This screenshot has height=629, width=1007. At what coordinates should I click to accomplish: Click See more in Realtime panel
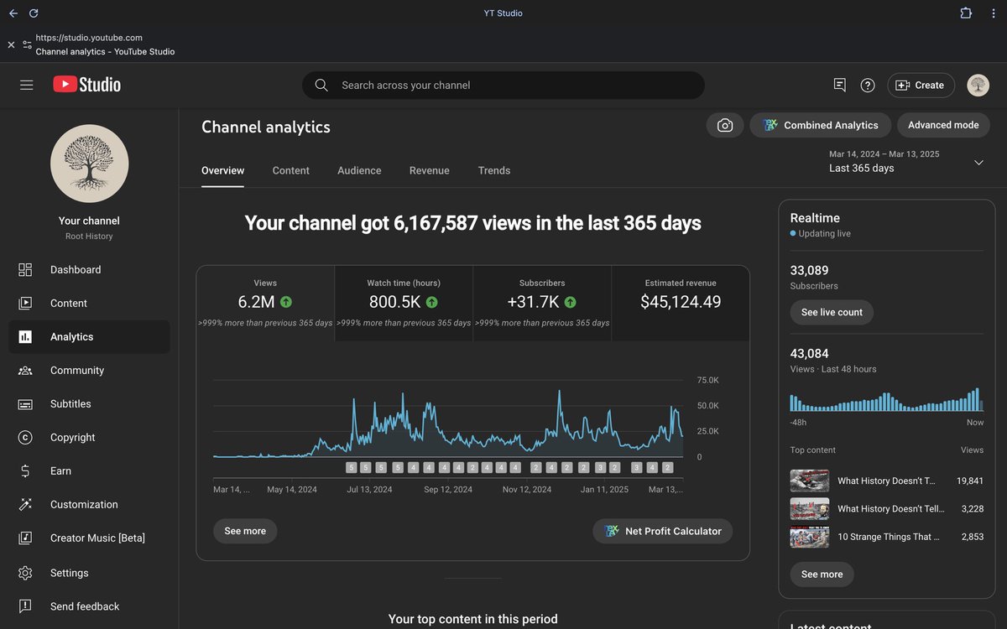[x=822, y=574]
